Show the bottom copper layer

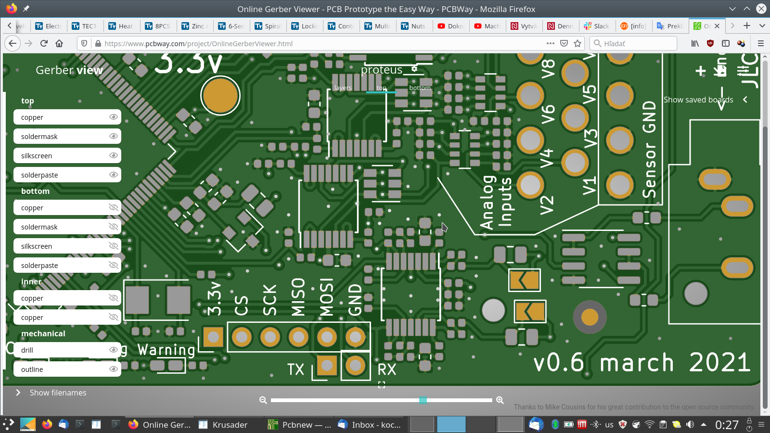(114, 207)
